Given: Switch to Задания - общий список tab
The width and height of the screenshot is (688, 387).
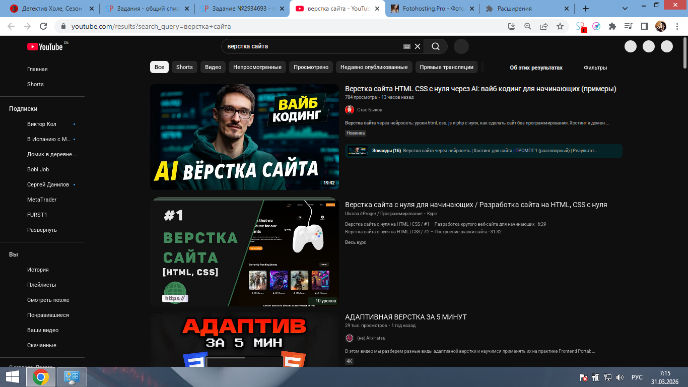Looking at the screenshot, I should 146,9.
